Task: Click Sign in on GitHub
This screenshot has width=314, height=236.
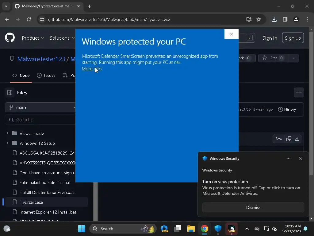Action: click(x=270, y=38)
